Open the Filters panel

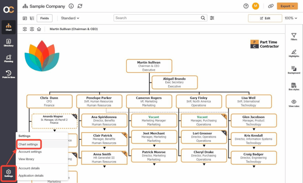[x=294, y=36]
